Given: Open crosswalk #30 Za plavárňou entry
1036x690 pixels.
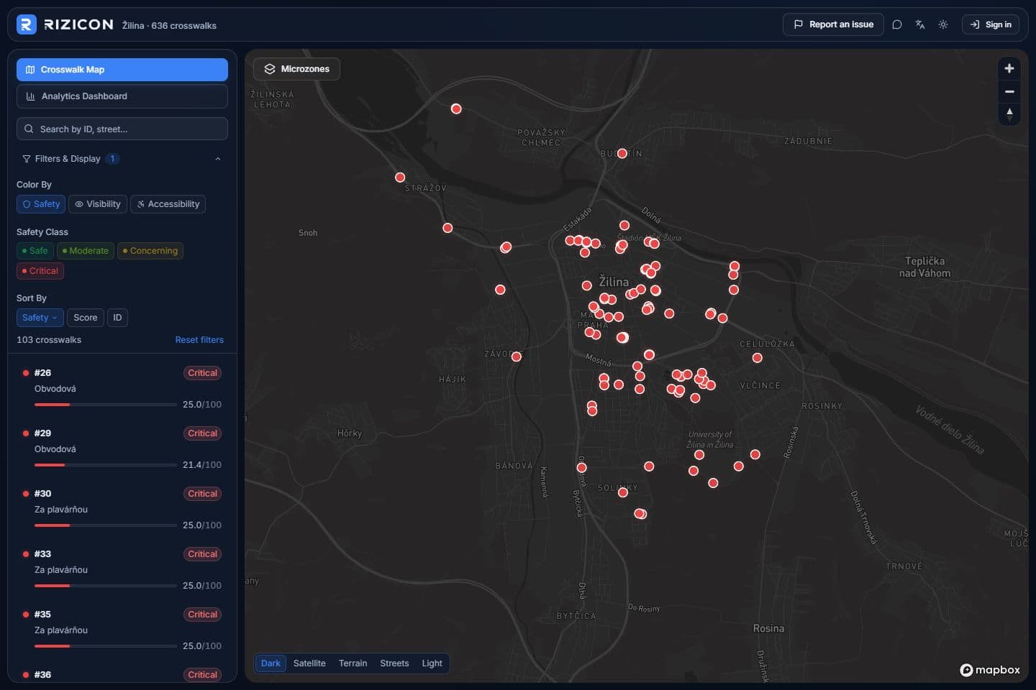Looking at the screenshot, I should [x=122, y=509].
